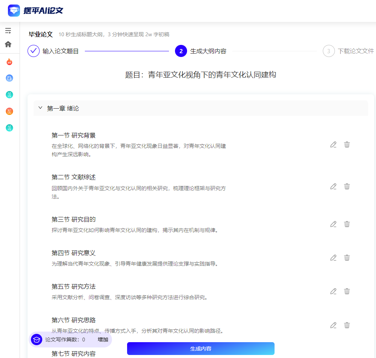
Task: Collapse the 第一章 绪论 chapter
Action: tap(40, 108)
